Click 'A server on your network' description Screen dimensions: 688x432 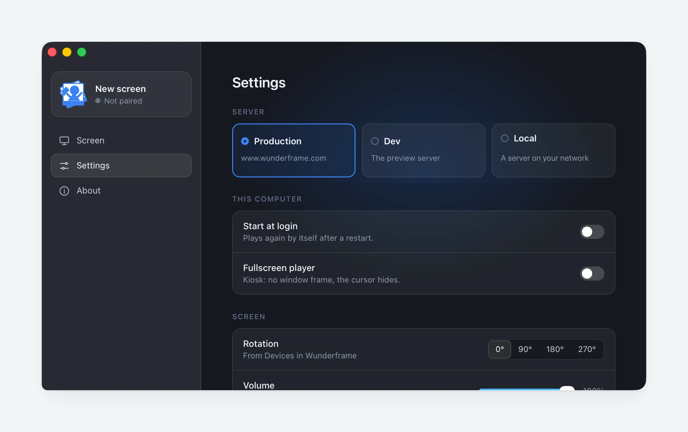coord(545,158)
